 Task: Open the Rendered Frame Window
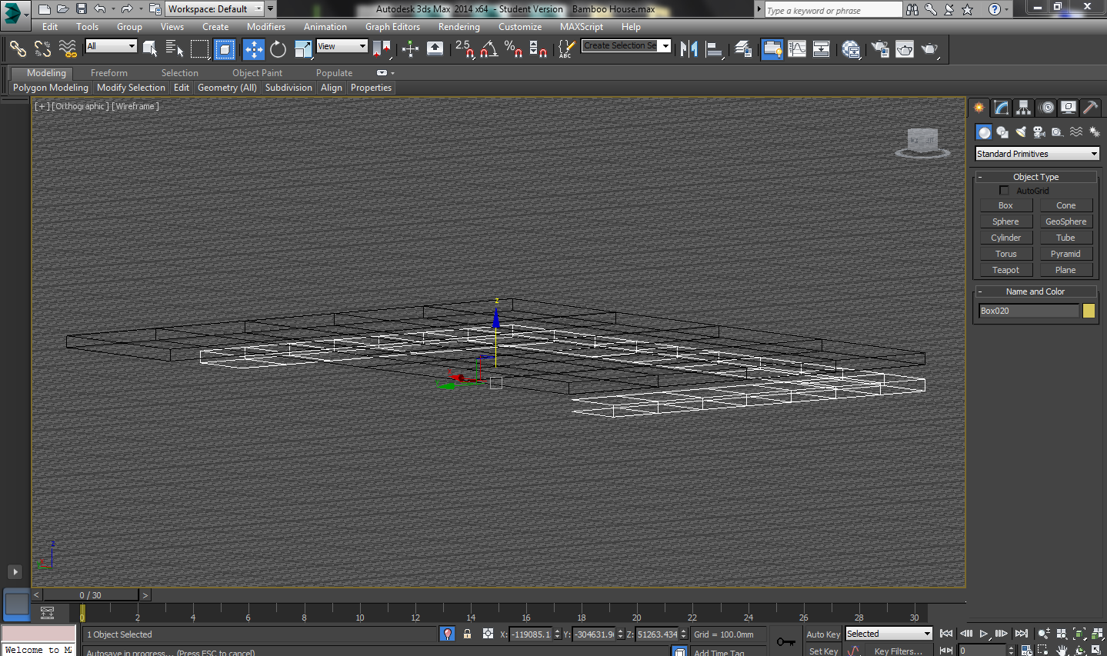[905, 49]
